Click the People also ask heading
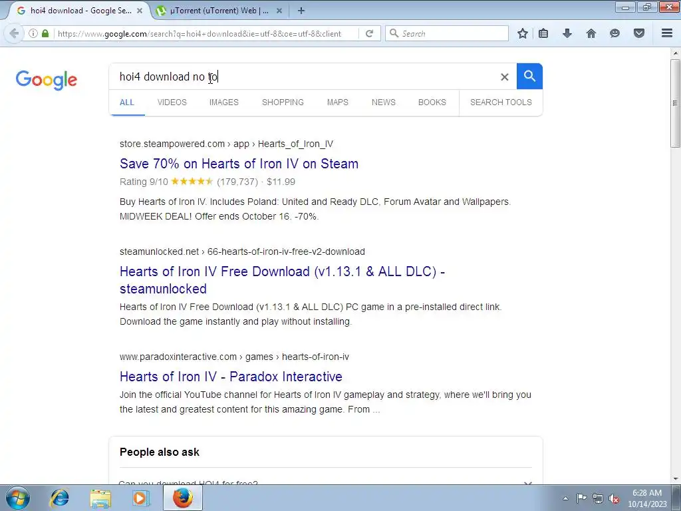 point(160,452)
